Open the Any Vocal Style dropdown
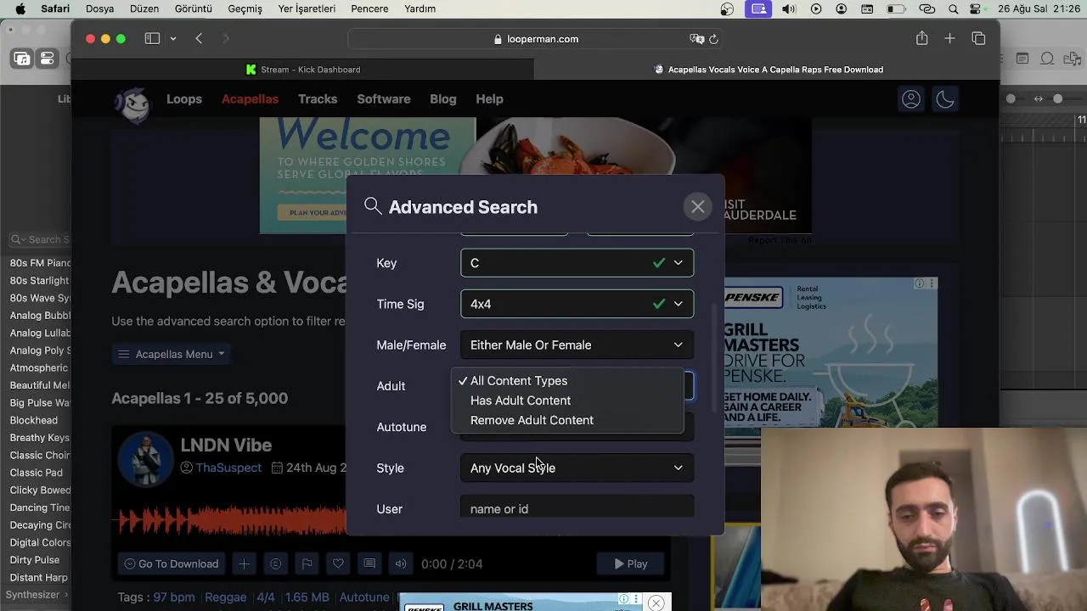1087x611 pixels. click(x=577, y=468)
